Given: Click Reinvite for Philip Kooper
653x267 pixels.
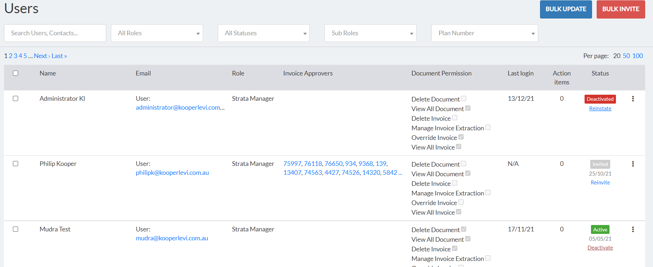Looking at the screenshot, I should click(600, 183).
